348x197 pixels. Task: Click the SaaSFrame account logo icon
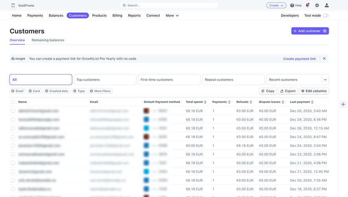[13, 5]
